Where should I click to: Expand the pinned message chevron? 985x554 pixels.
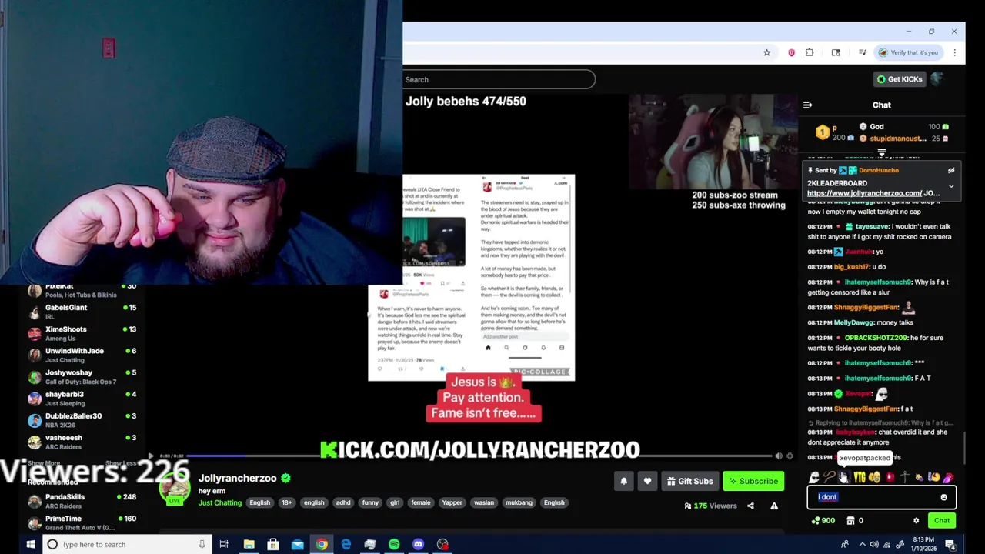[951, 186]
